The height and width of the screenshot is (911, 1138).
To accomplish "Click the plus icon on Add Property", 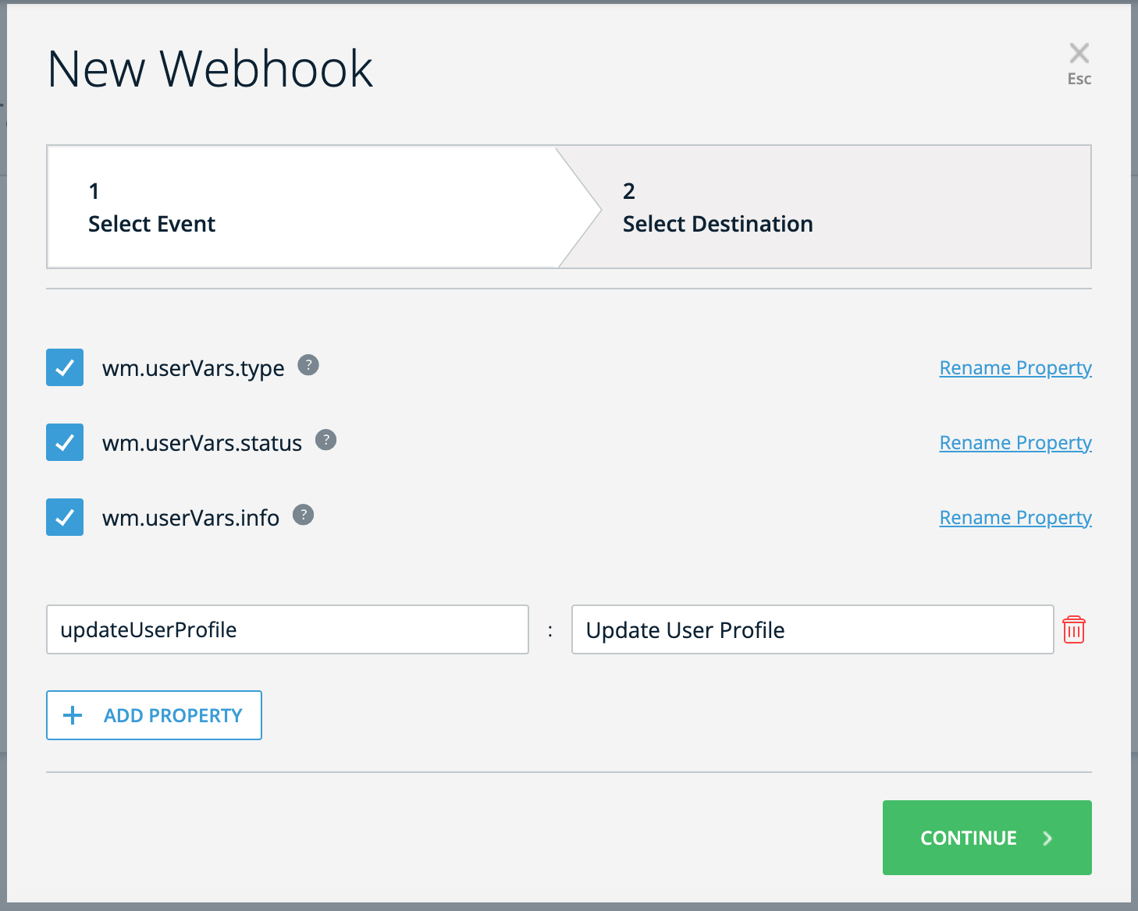I will (x=73, y=714).
